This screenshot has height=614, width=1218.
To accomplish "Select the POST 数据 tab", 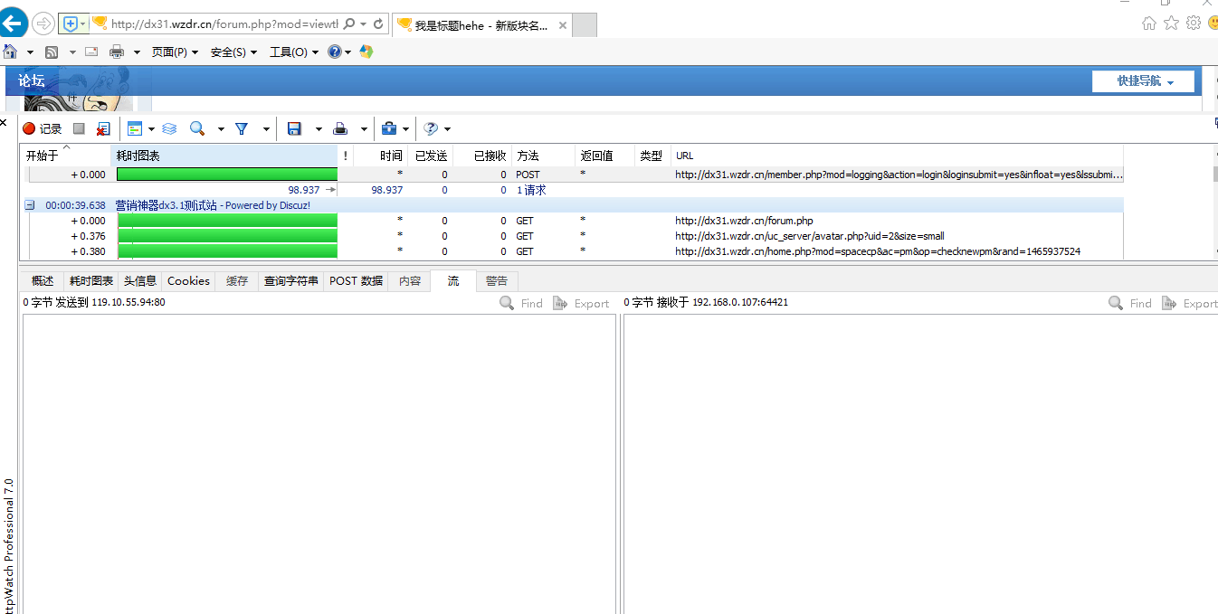I will [356, 281].
